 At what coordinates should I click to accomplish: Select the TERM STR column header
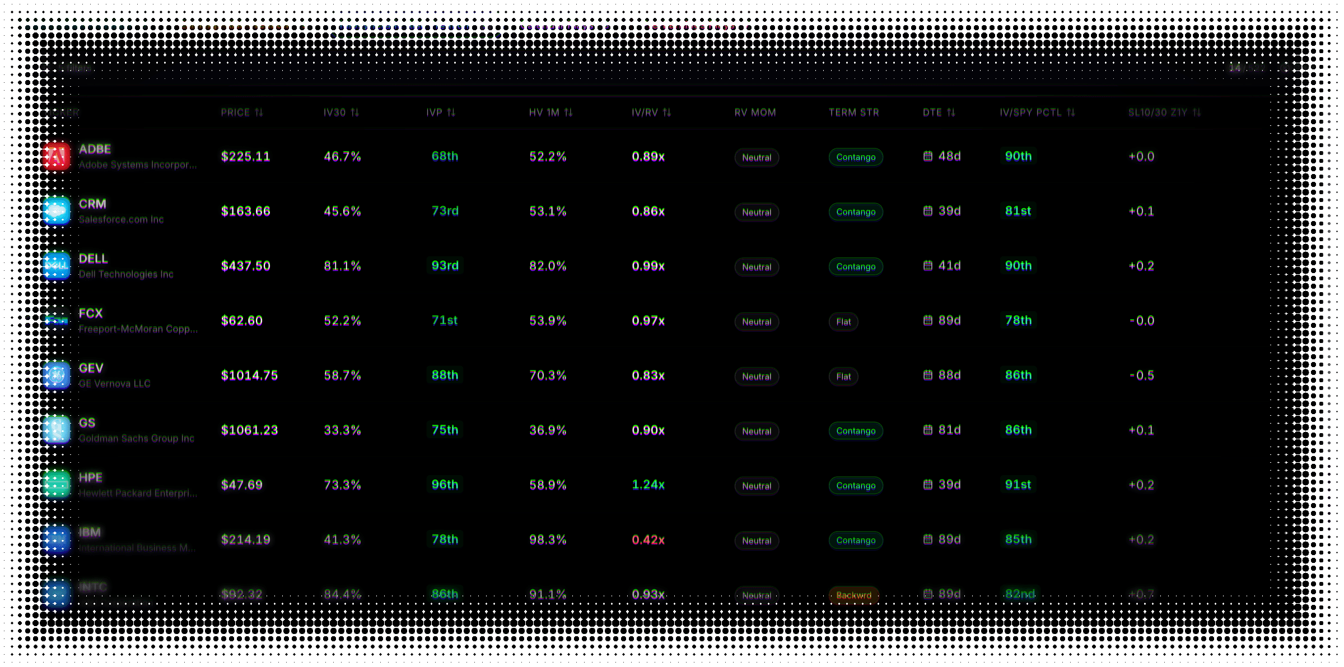coord(854,112)
